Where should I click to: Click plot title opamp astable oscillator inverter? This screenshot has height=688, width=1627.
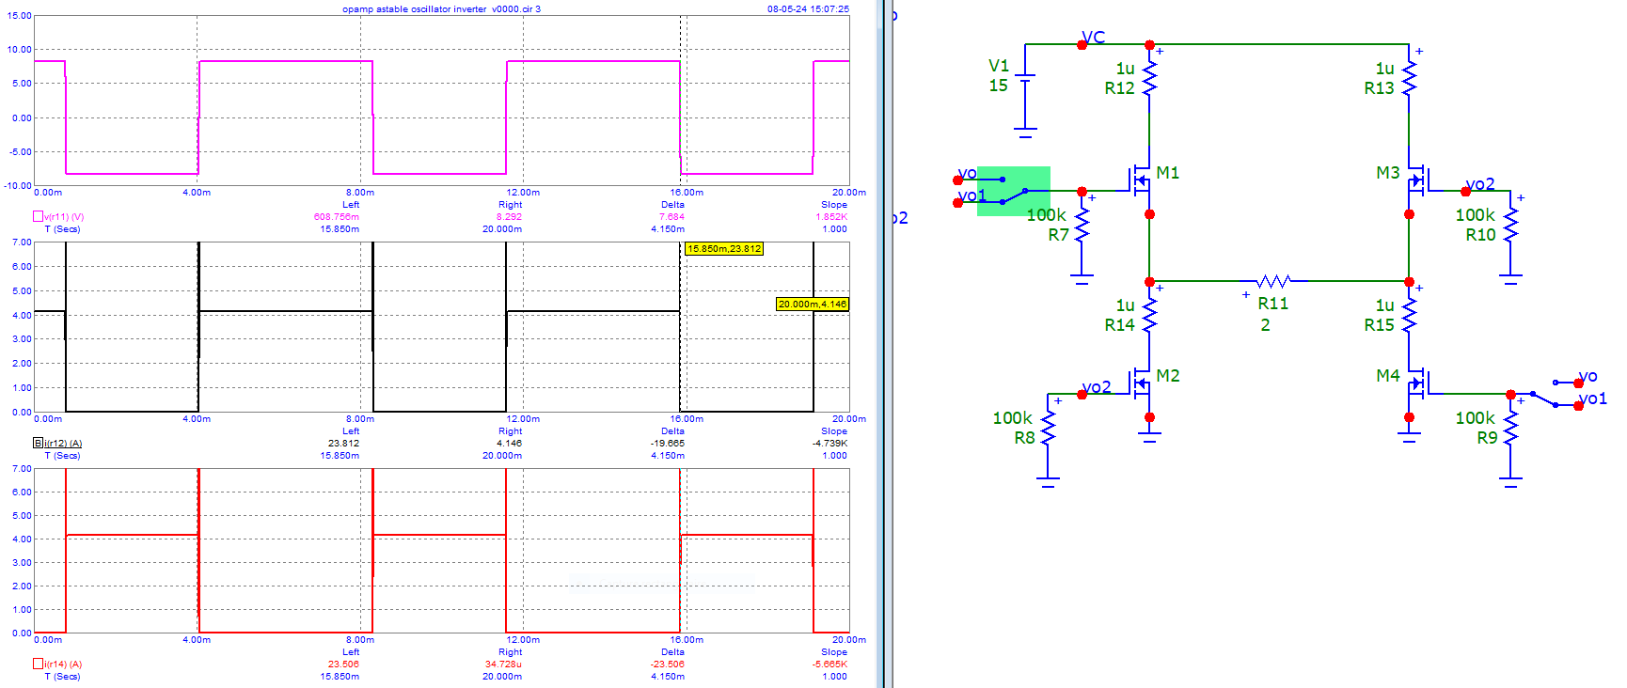[442, 9]
